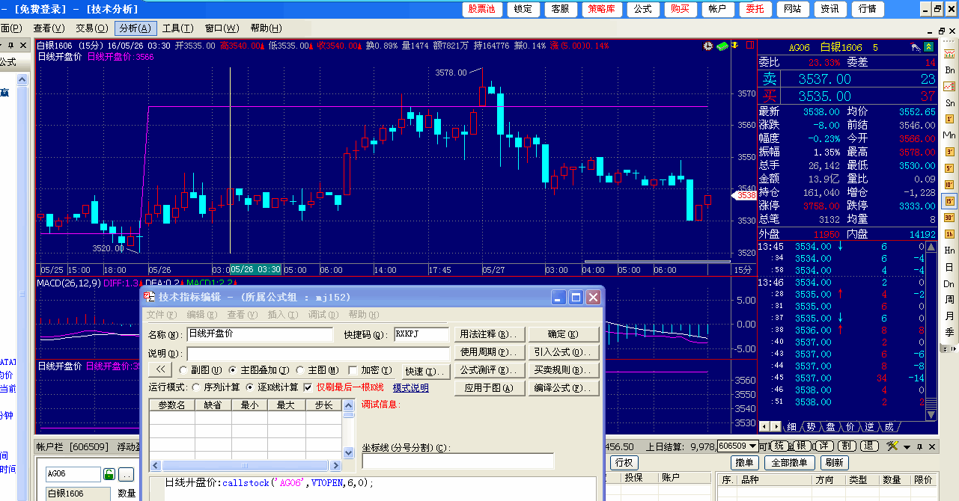Click the clock icon above the chart
The image size is (959, 501).
[708, 46]
